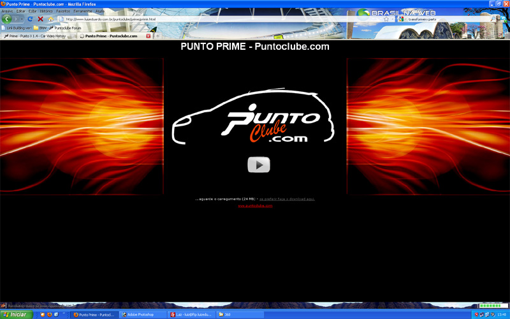Launch first orange quick launch icon
The image size is (510, 319).
pyautogui.click(x=43, y=315)
